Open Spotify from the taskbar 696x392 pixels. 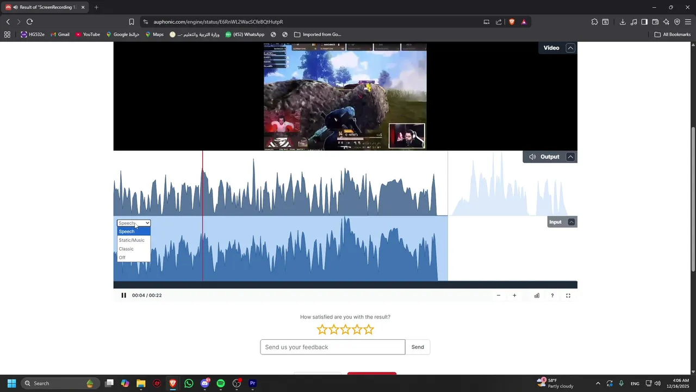(x=221, y=383)
